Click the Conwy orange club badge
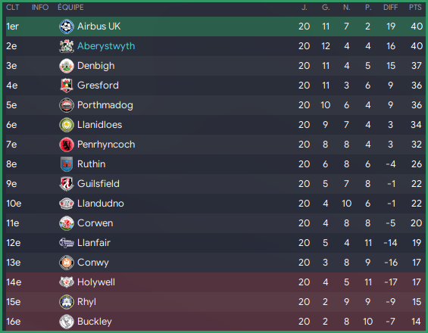The height and width of the screenshot is (333, 428). (x=67, y=263)
